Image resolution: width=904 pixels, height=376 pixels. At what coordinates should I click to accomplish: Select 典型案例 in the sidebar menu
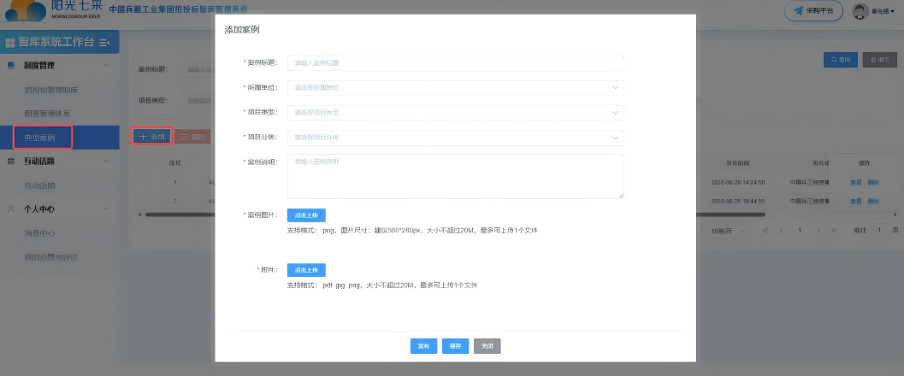coord(41,137)
